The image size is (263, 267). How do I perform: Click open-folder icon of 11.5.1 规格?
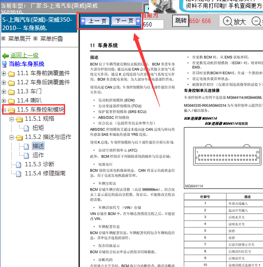click(x=19, y=119)
